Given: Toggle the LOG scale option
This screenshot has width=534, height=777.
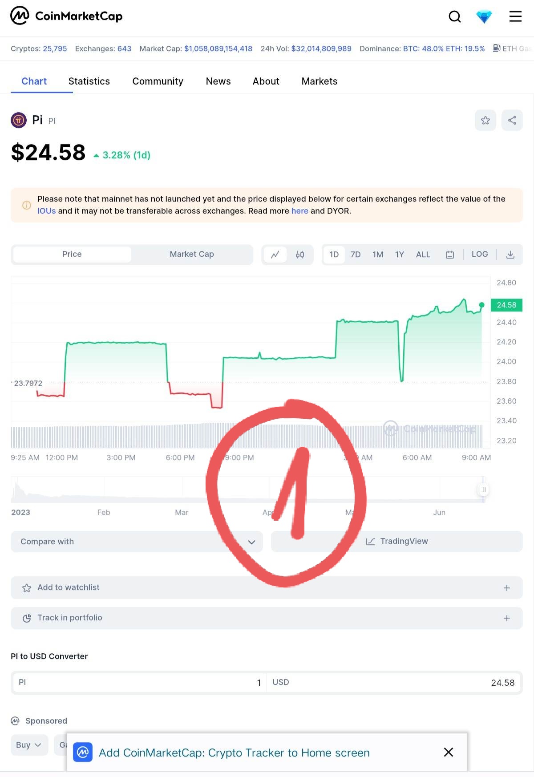Looking at the screenshot, I should click(x=480, y=254).
